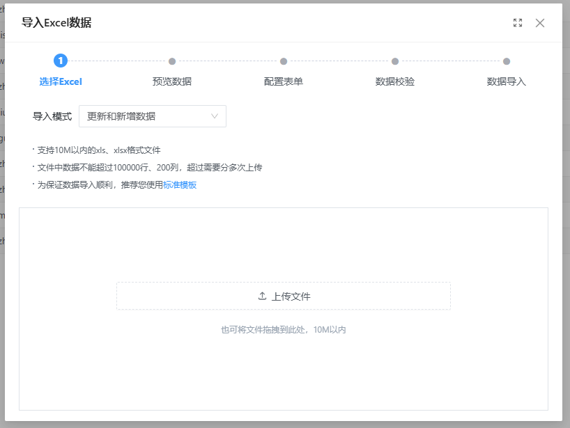The image size is (570, 428).
Task: Click the upload arrow icon
Action: pyautogui.click(x=262, y=296)
